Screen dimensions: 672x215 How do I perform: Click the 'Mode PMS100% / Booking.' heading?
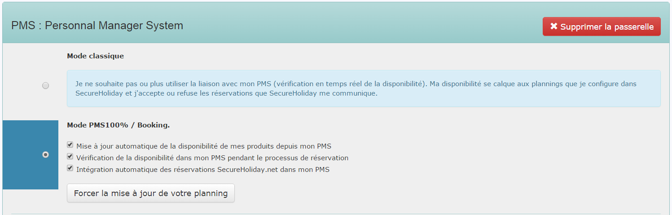pyautogui.click(x=119, y=125)
